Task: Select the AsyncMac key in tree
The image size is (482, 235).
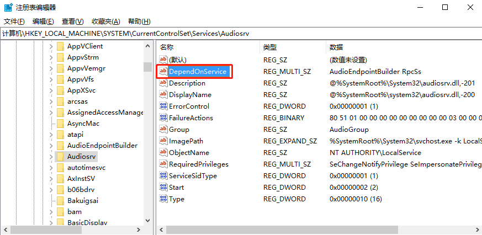Action: 83,124
